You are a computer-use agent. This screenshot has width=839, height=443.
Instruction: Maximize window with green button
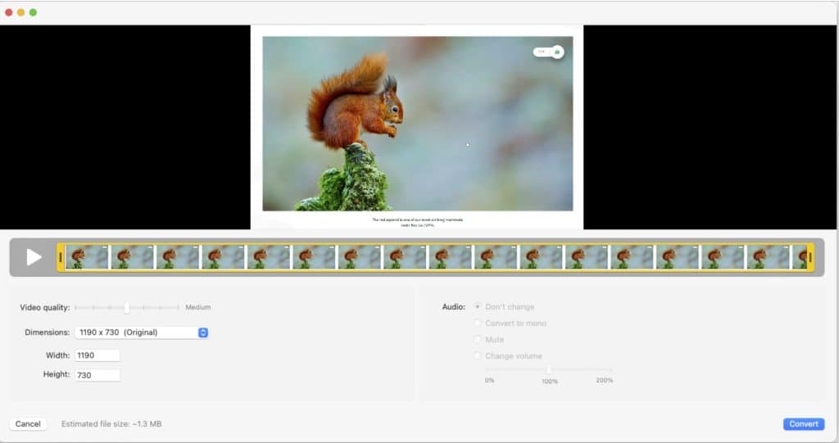(33, 12)
